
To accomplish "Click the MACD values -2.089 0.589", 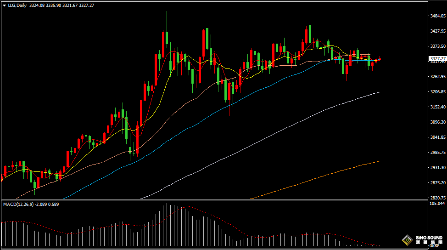I will (x=47, y=205).
